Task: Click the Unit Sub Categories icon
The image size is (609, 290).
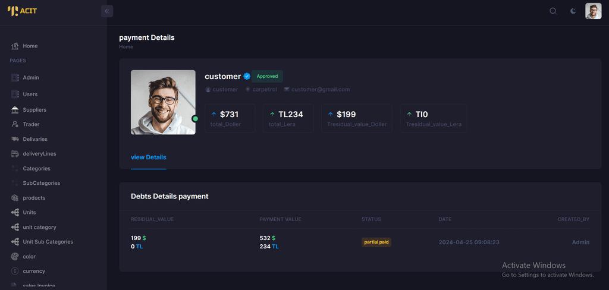Action: coord(15,242)
